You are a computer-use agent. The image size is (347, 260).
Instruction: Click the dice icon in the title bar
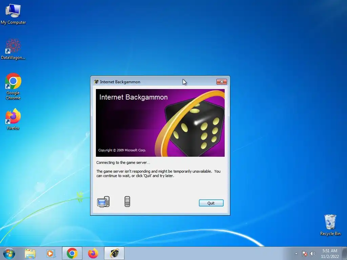[96, 82]
